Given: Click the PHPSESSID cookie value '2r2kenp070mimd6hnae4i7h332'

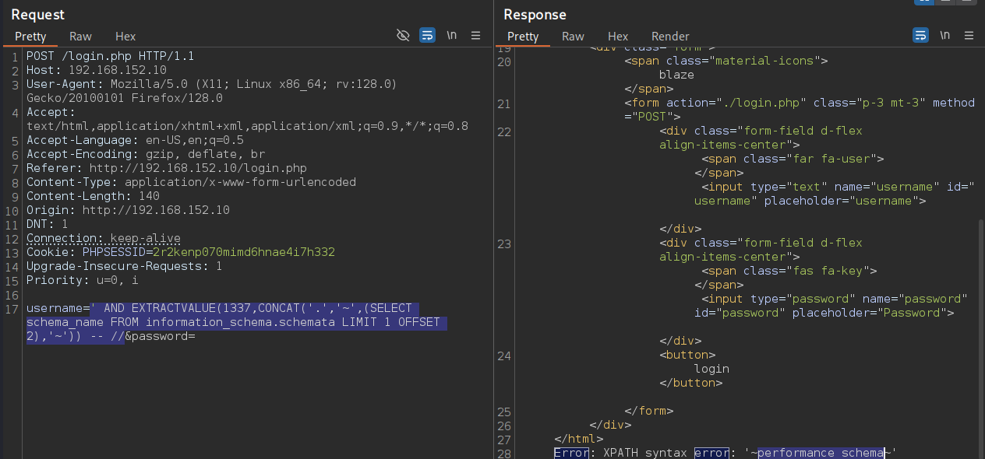Looking at the screenshot, I should click(244, 252).
